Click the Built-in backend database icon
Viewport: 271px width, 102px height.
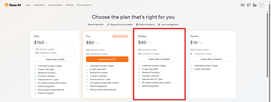pos(137,25)
